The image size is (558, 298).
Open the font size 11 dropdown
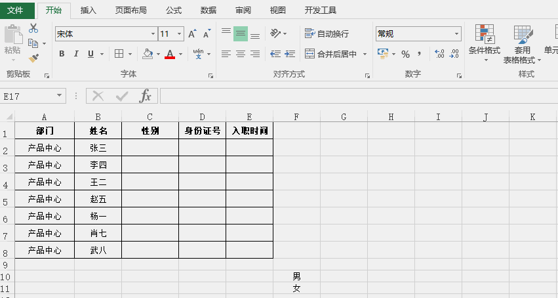179,34
